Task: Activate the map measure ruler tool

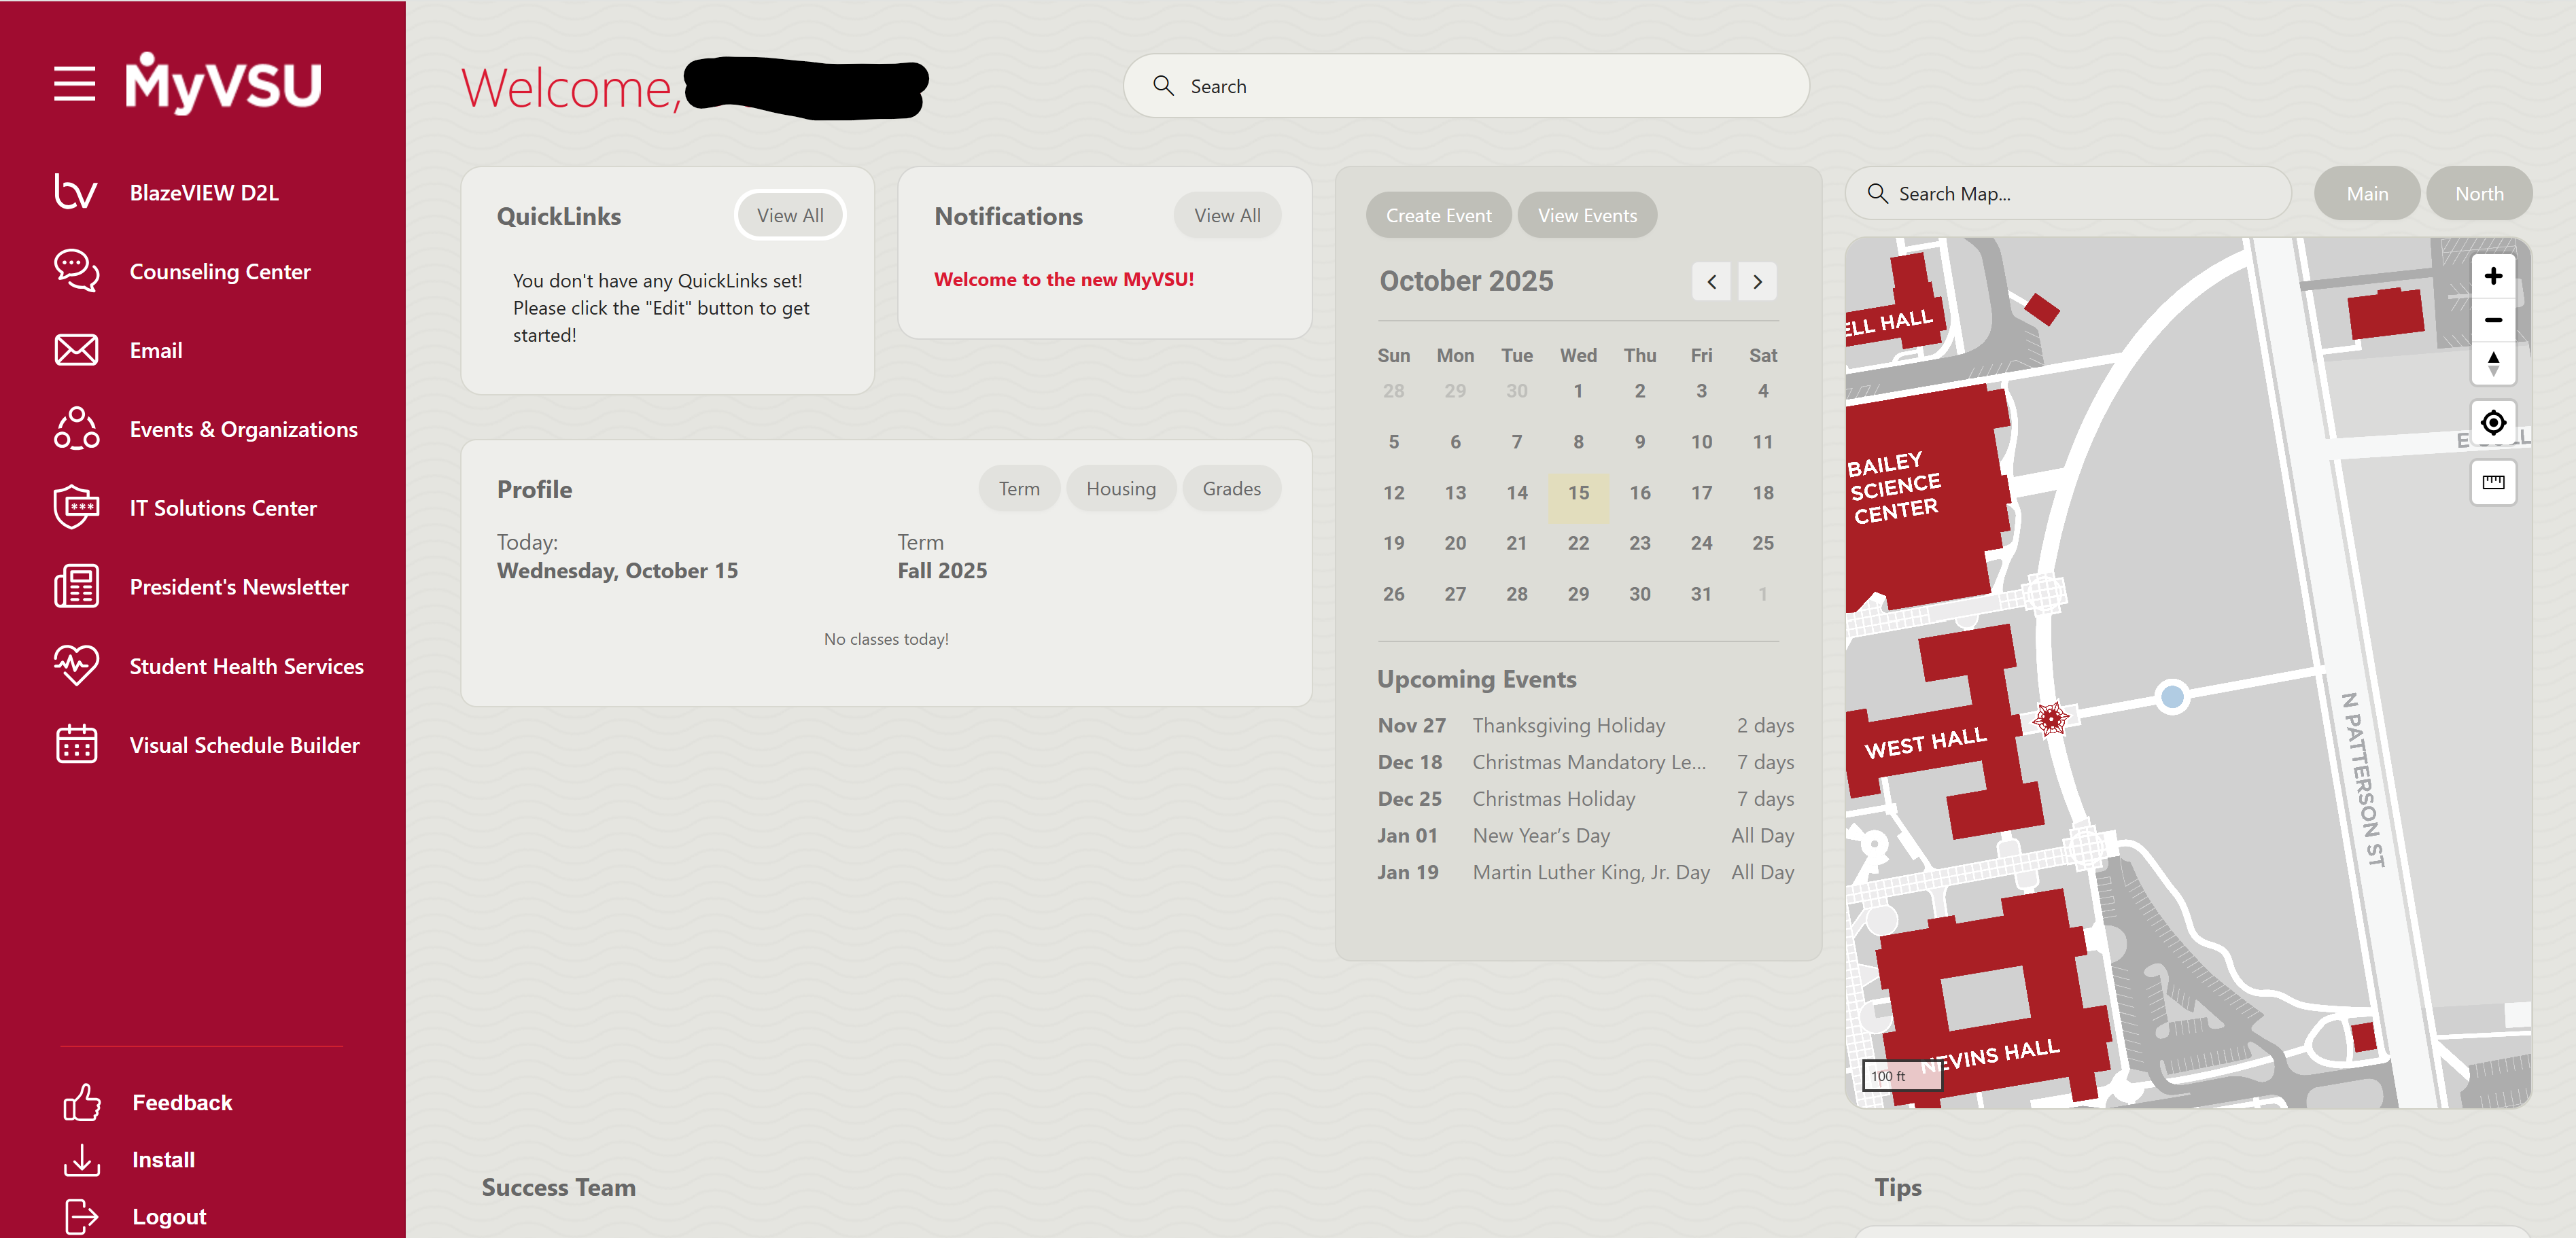Action: tap(2494, 483)
